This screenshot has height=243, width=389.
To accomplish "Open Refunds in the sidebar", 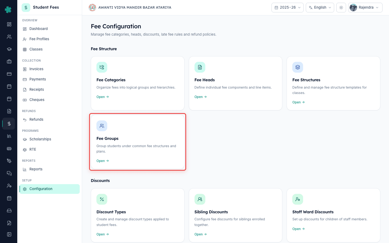I will pyautogui.click(x=49, y=120).
